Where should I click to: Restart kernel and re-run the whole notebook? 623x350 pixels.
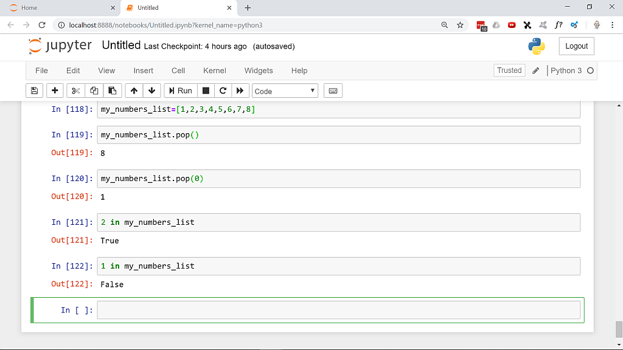coord(240,91)
